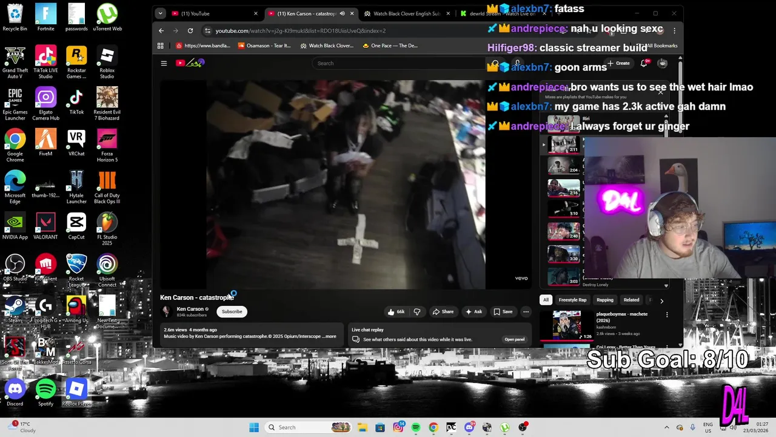
Task: Open the more actions ellipsis under video
Action: (526, 311)
